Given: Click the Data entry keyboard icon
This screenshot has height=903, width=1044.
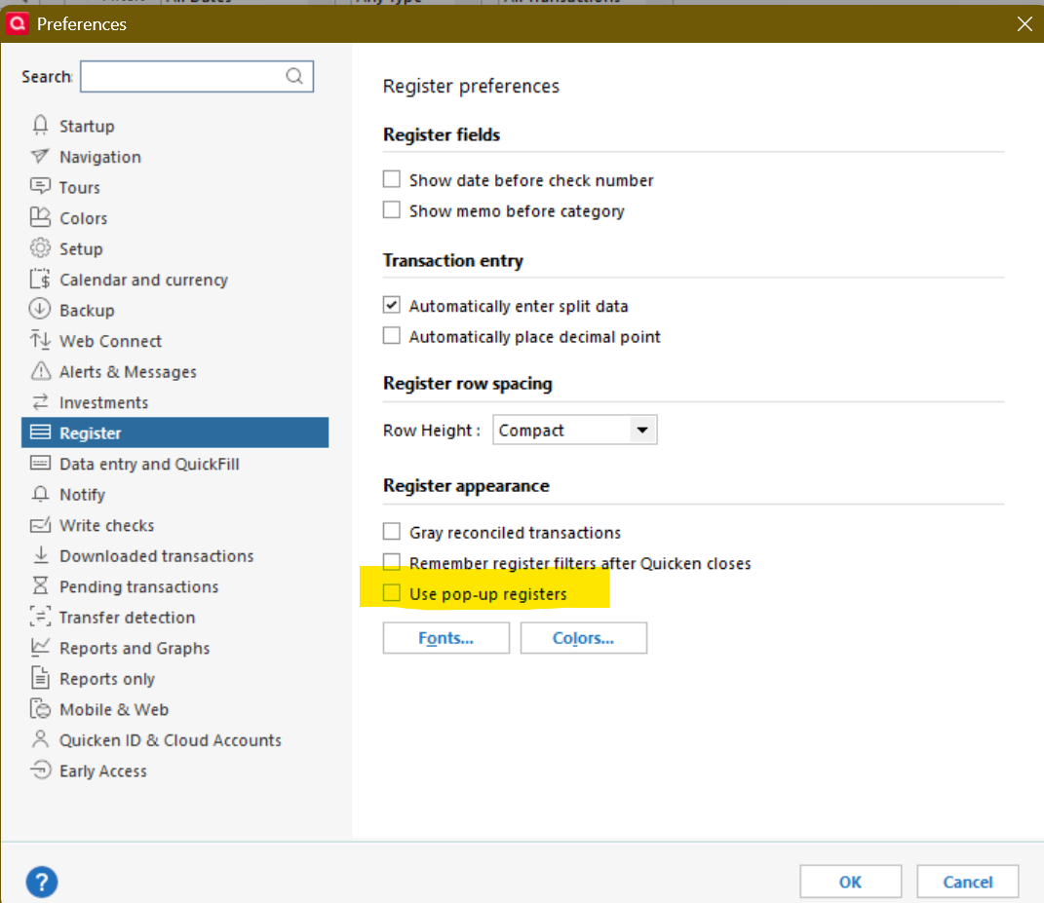Looking at the screenshot, I should (40, 463).
